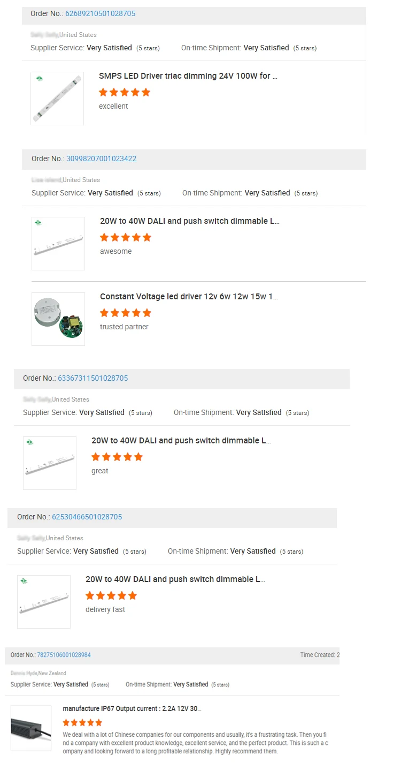Screen dimensions: 401x770
Task: Click order link 63367311501028705
Action: [92, 379]
